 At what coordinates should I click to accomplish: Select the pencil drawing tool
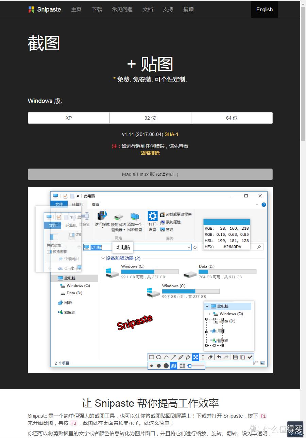click(x=181, y=357)
